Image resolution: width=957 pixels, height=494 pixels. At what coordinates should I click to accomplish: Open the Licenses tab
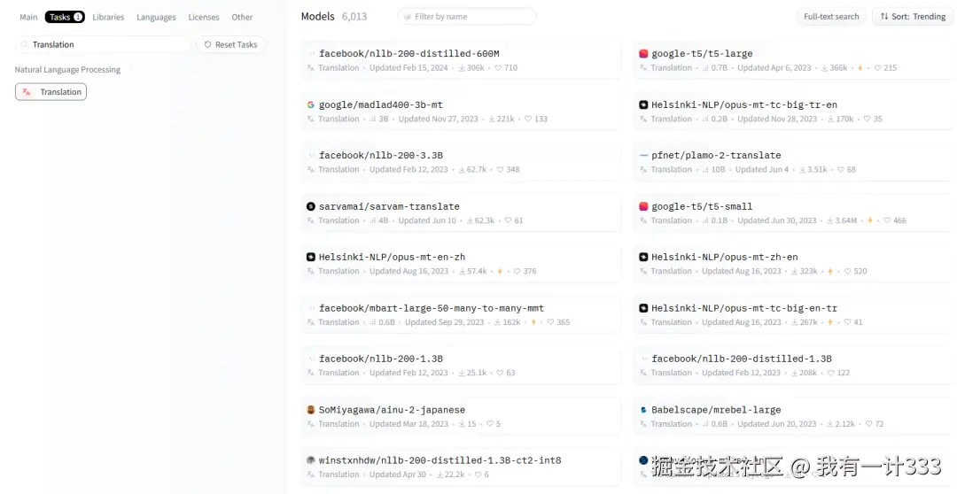(x=204, y=17)
